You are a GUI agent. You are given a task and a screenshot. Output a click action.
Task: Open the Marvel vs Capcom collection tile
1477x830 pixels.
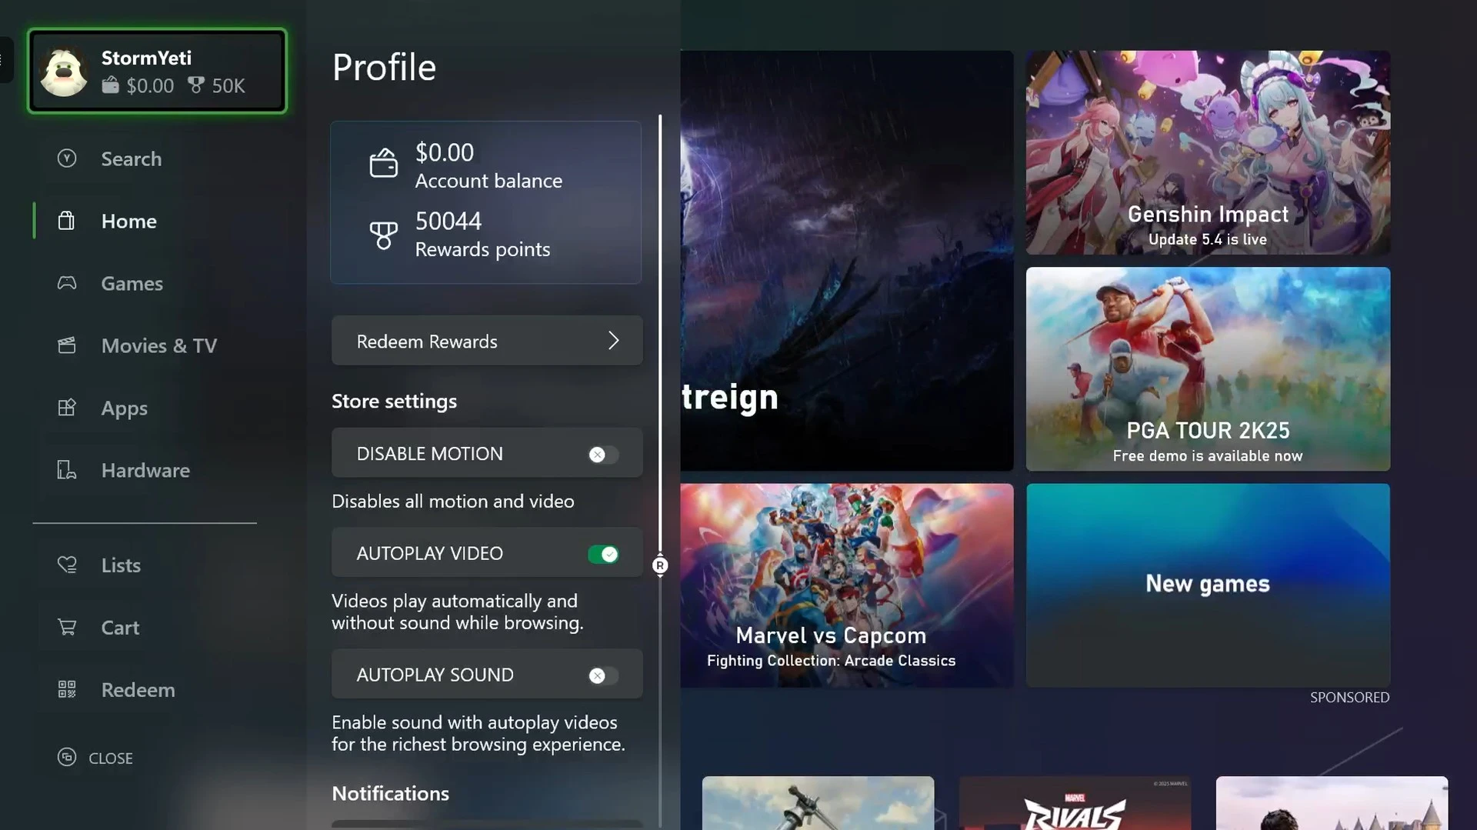(846, 585)
